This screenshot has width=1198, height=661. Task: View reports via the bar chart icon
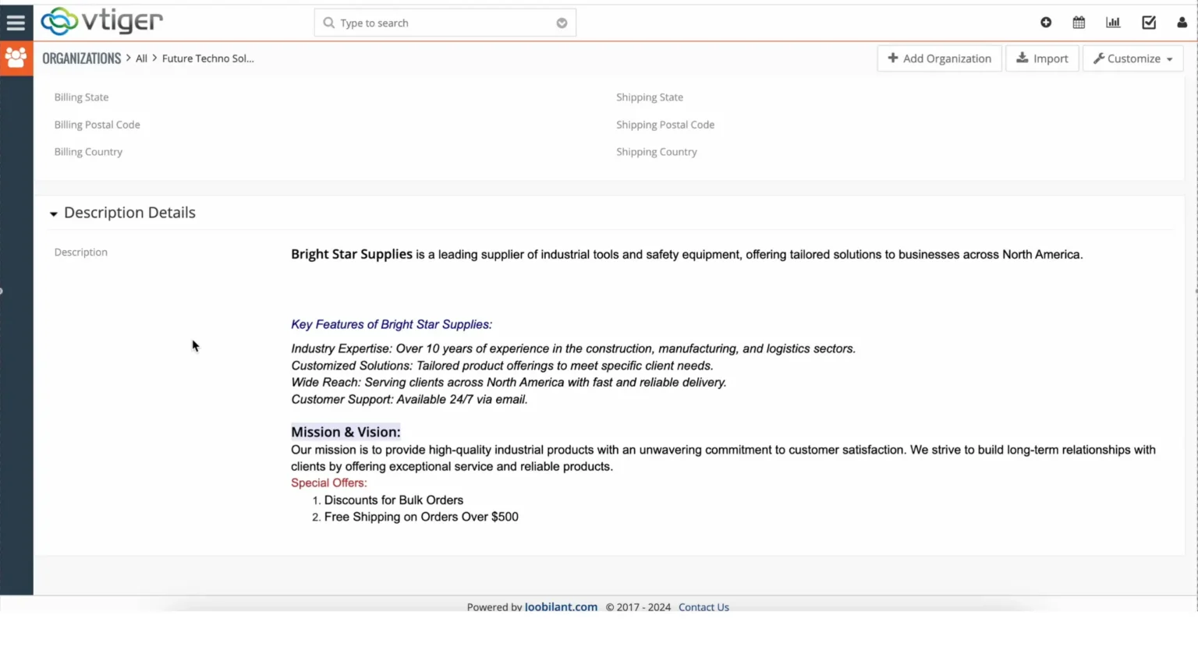point(1113,23)
